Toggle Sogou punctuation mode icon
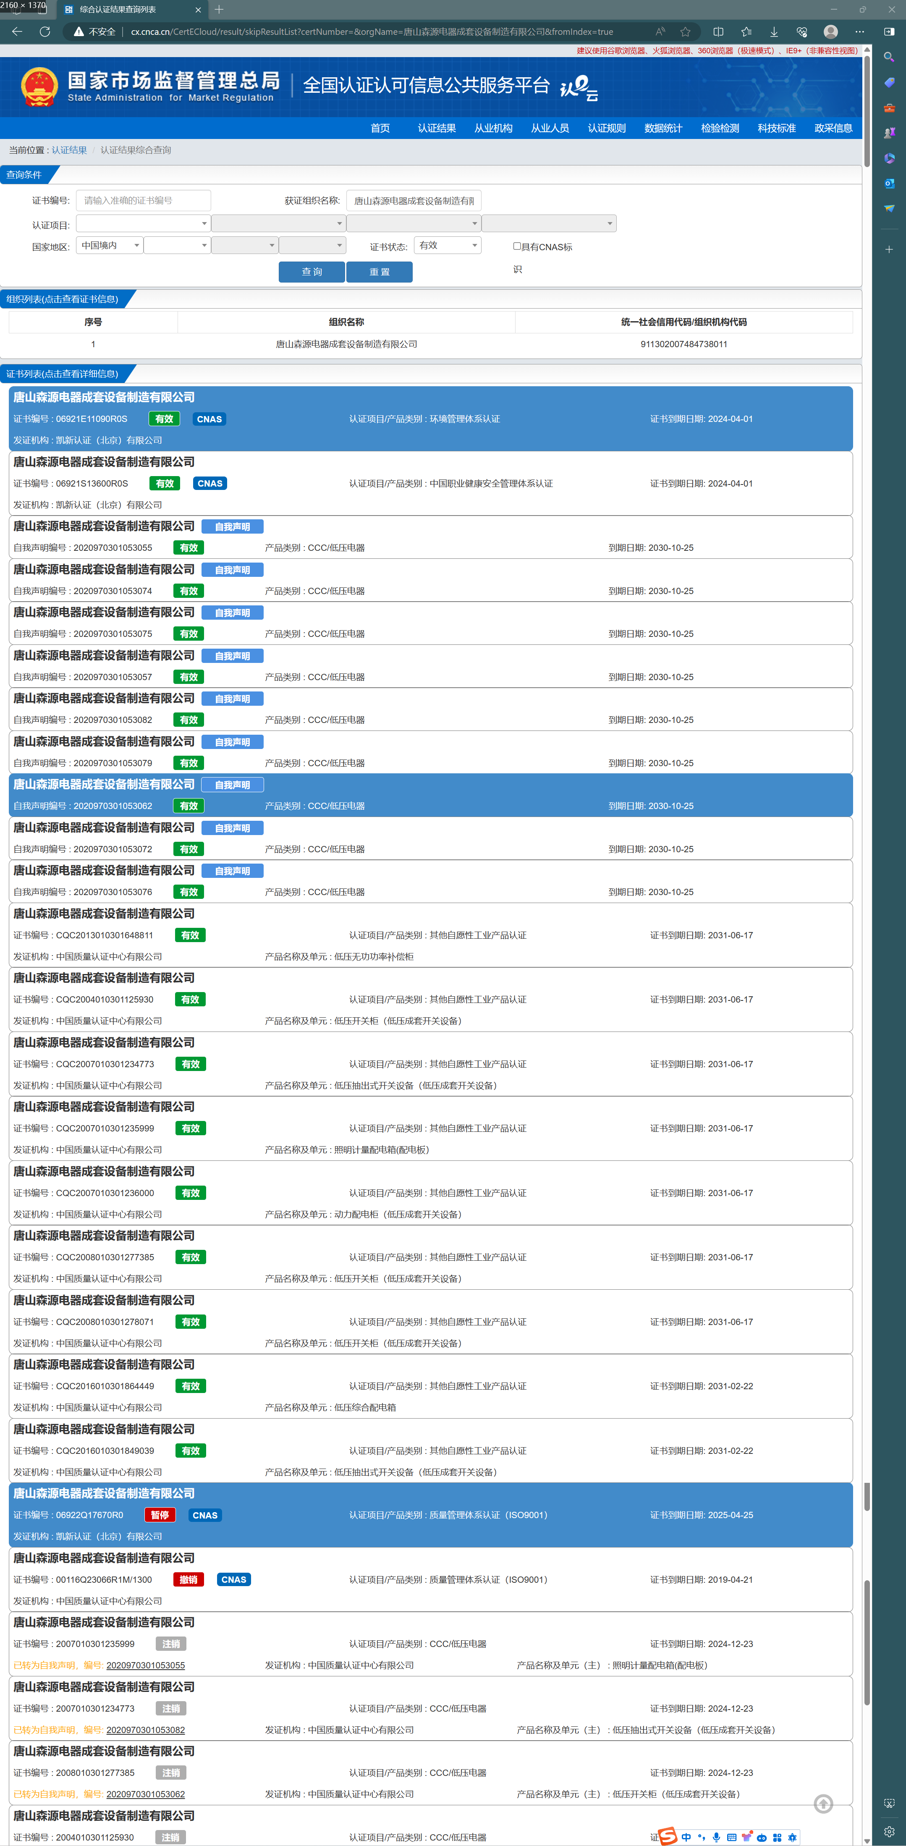Image resolution: width=906 pixels, height=1846 pixels. [x=701, y=1838]
